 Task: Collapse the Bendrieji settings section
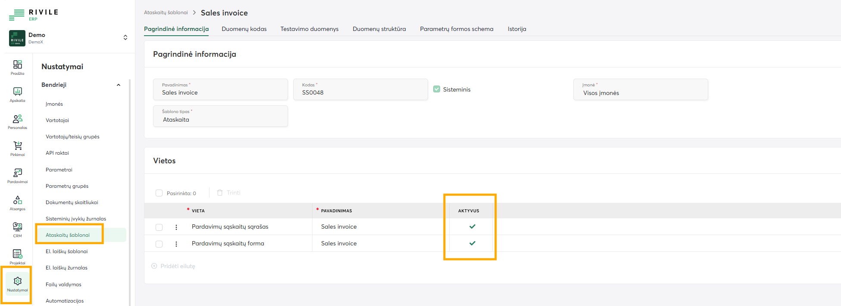[119, 85]
